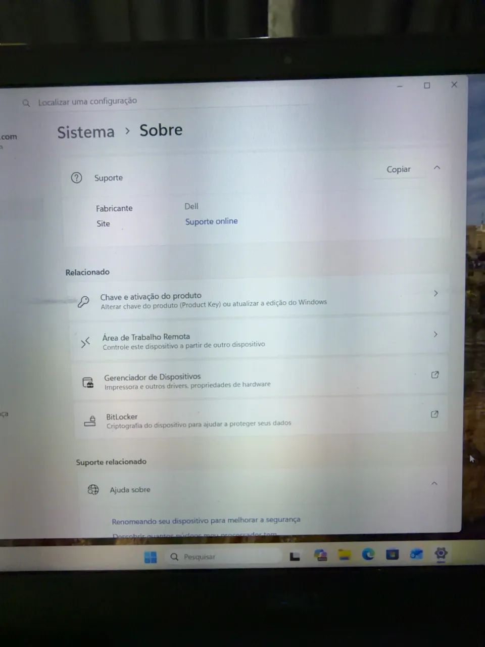Image resolution: width=485 pixels, height=647 pixels.
Task: Click the Ajuda sobre globe icon
Action: pyautogui.click(x=93, y=489)
